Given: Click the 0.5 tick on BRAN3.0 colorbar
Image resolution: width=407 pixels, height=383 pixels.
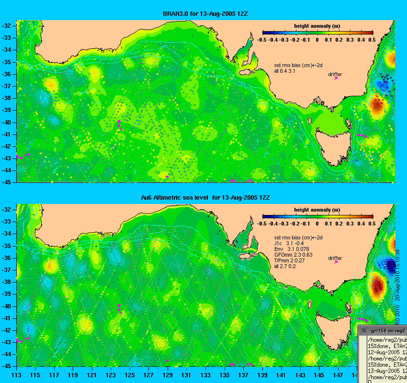Looking at the screenshot, I should pos(372,40).
